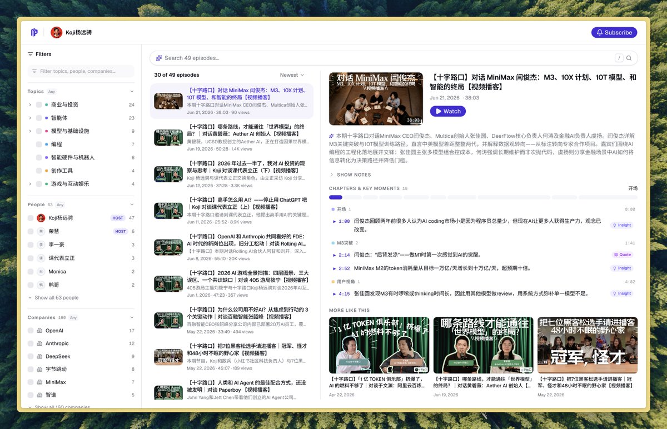Click the large episode video thumbnail
Viewport: 667px width, 429px height.
click(x=376, y=98)
